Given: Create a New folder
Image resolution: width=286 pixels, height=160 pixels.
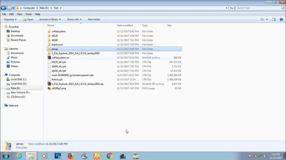Looking at the screenshot, I should pyautogui.click(x=94, y=20).
